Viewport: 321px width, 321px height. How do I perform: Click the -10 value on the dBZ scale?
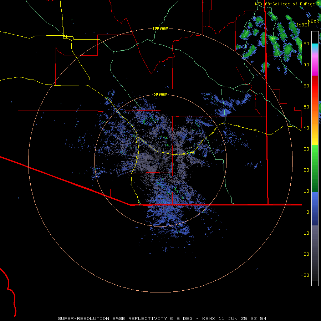point(305,233)
